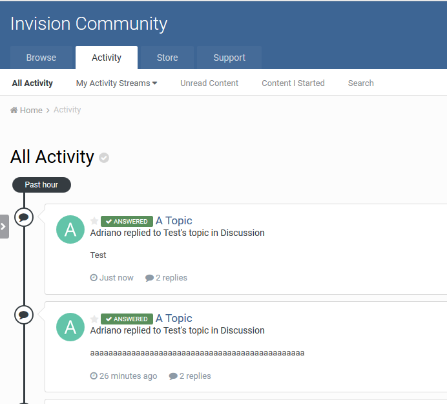447x404 pixels.
Task: Click the 'Adriano replied to Test's topic' line on the 26 minutes ago entry
Action: [x=178, y=330]
